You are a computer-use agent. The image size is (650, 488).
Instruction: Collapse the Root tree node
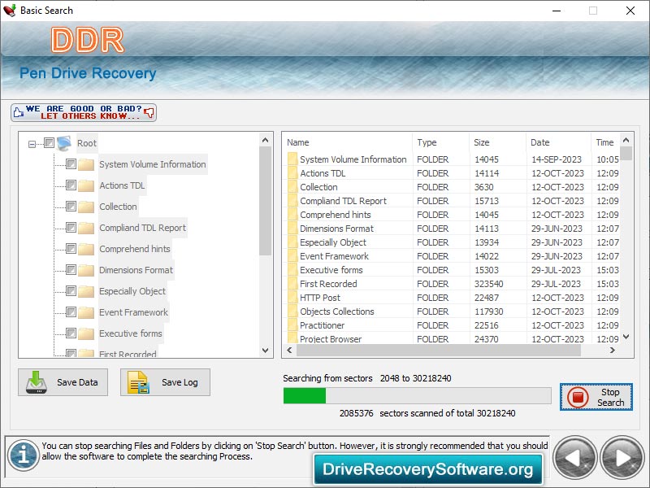(x=32, y=144)
